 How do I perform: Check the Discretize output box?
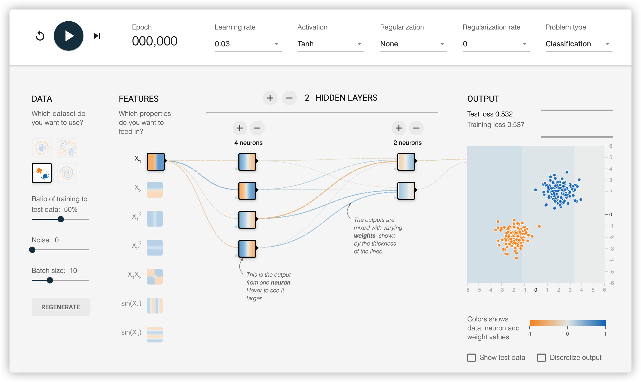coord(541,357)
